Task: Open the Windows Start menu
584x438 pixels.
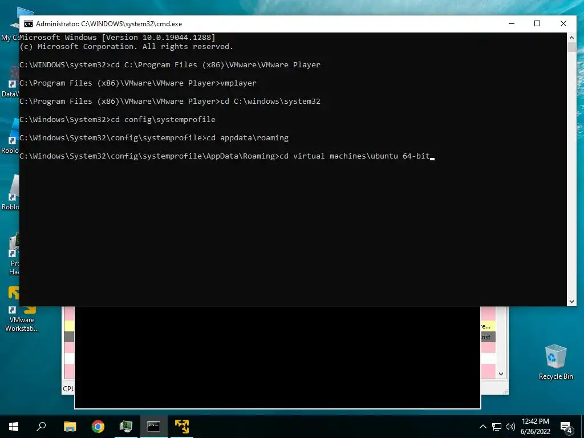Action: tap(14, 427)
